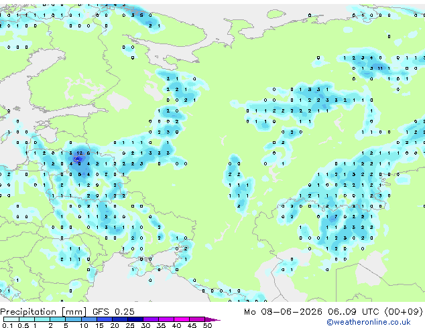This screenshot has height=328, width=425.
Task: Click the 0.1–0.5 mm legend swatch
Action: tap(11, 319)
